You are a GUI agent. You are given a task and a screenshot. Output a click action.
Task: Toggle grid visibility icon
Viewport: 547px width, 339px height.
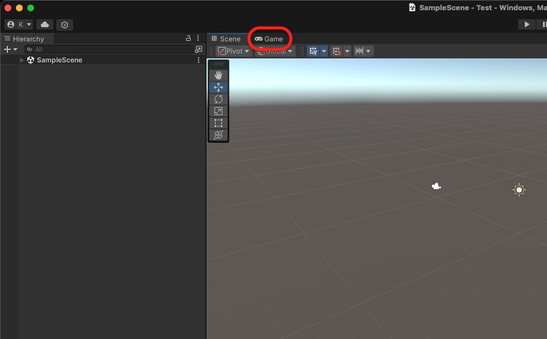tap(313, 51)
